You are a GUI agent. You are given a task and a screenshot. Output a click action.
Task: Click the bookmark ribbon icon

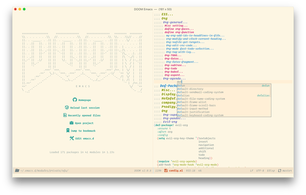click(68, 130)
